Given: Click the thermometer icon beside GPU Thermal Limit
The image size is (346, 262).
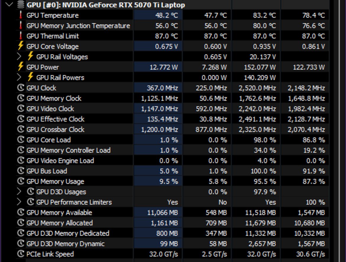Looking at the screenshot, I should coord(20,36).
